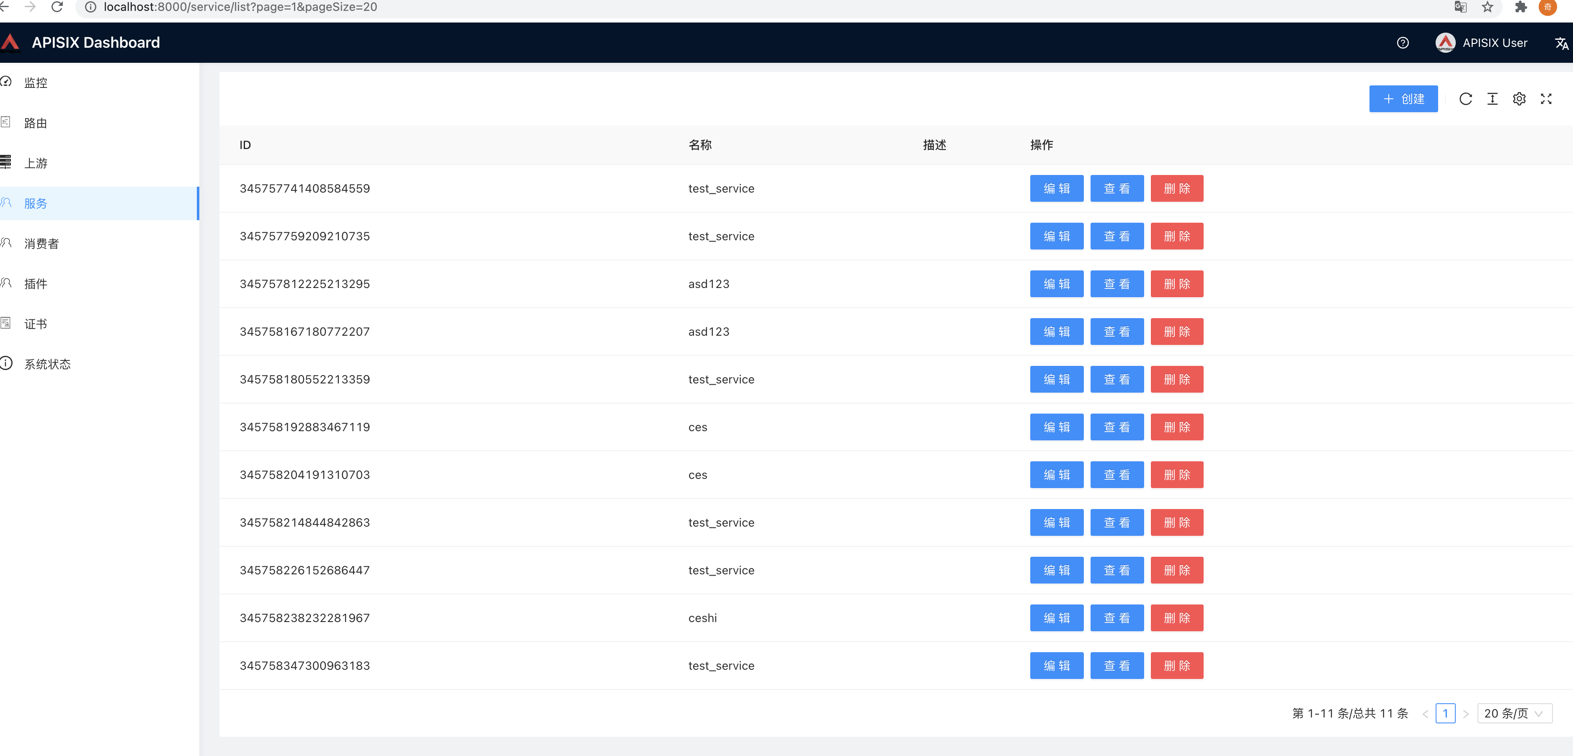The height and width of the screenshot is (756, 1573).
Task: Select 消费者 in the sidebar
Action: click(41, 244)
